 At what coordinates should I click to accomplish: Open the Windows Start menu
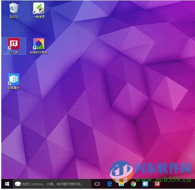point(7,184)
